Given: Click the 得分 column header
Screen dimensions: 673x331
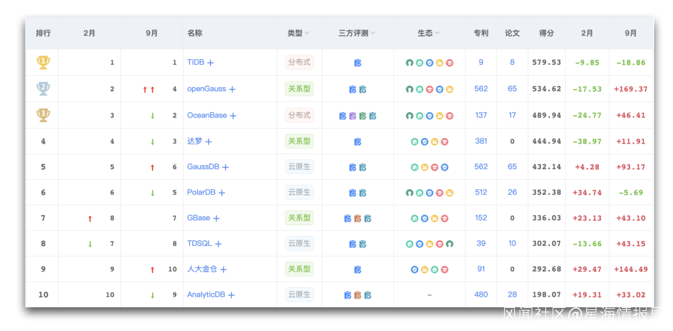Looking at the screenshot, I should click(546, 33).
